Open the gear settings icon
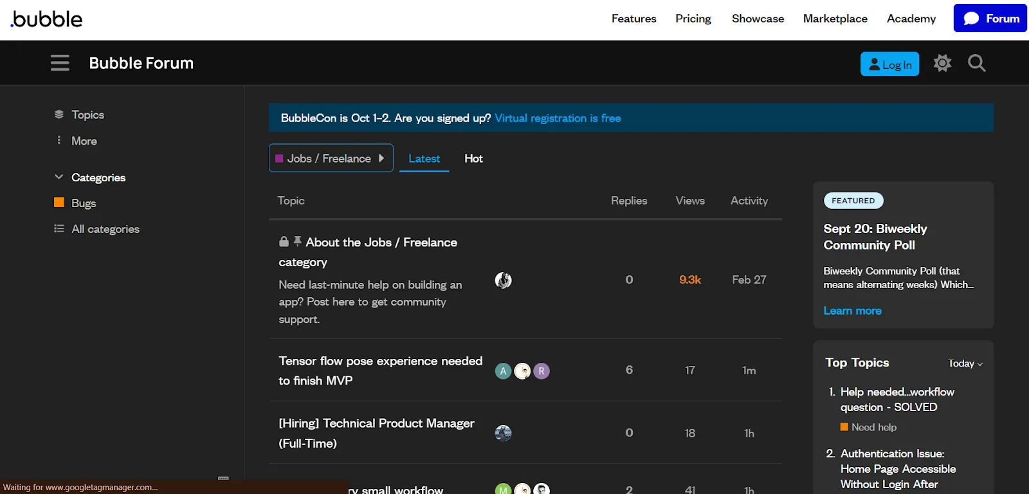 click(x=942, y=63)
